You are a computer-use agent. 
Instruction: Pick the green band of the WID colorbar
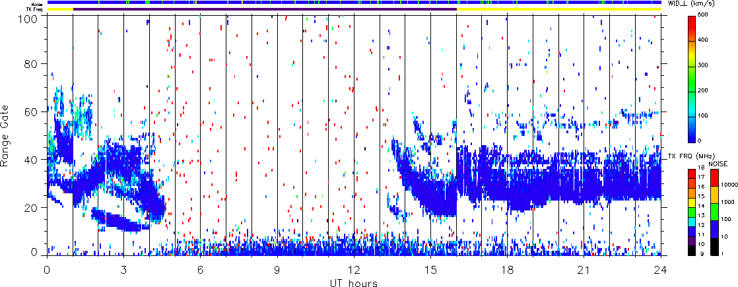(691, 80)
